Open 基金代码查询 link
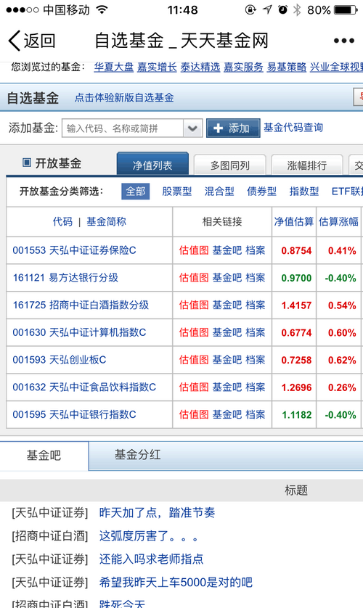This screenshot has width=363, height=608. point(293,128)
